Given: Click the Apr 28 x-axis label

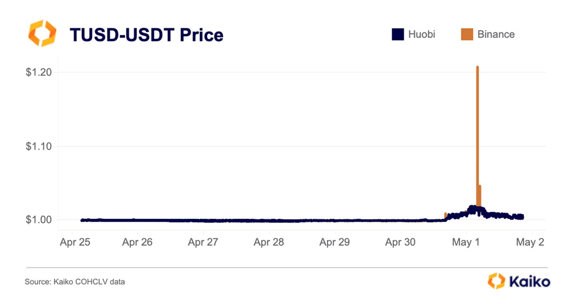Looking at the screenshot, I should tap(269, 242).
